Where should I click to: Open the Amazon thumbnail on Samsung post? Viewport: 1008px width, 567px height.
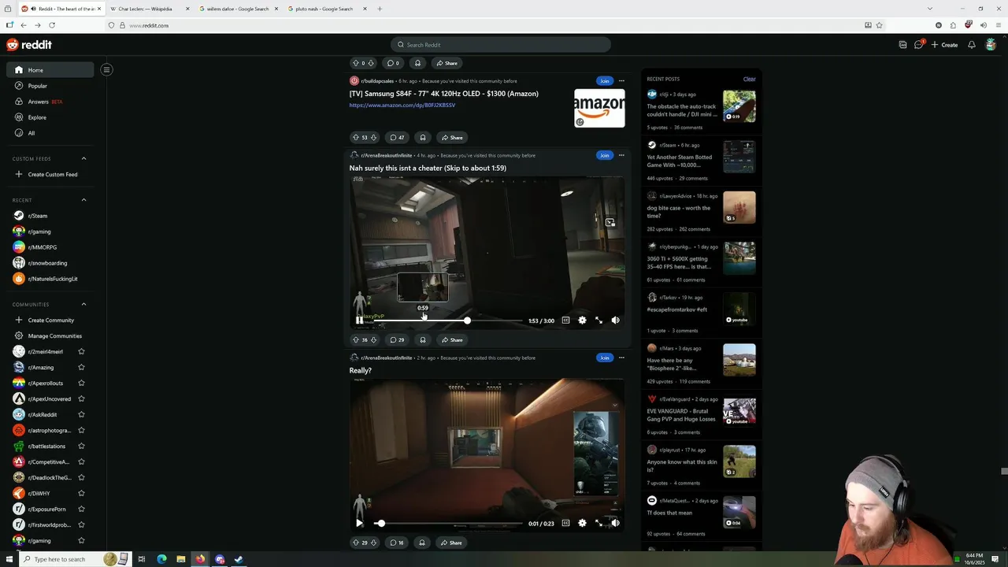click(x=599, y=108)
